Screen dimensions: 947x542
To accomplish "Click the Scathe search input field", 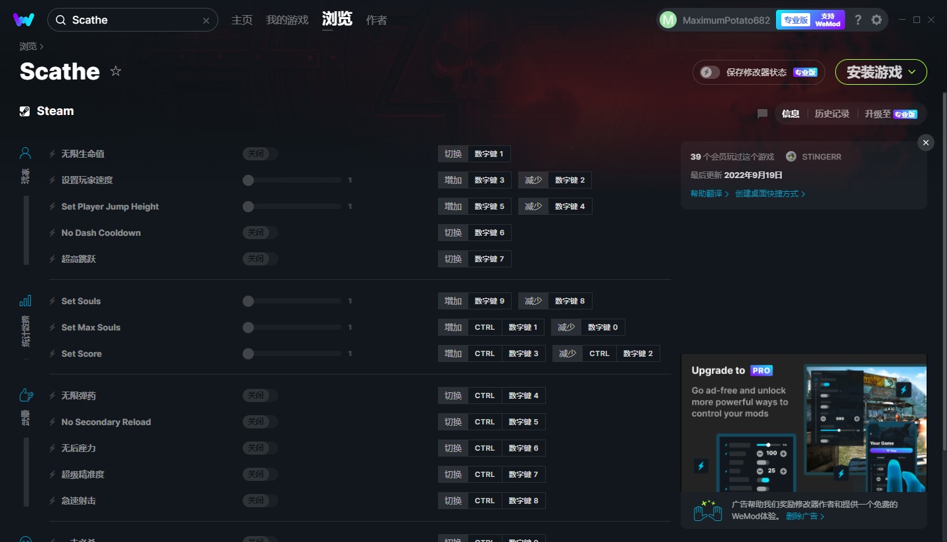I will pos(132,20).
